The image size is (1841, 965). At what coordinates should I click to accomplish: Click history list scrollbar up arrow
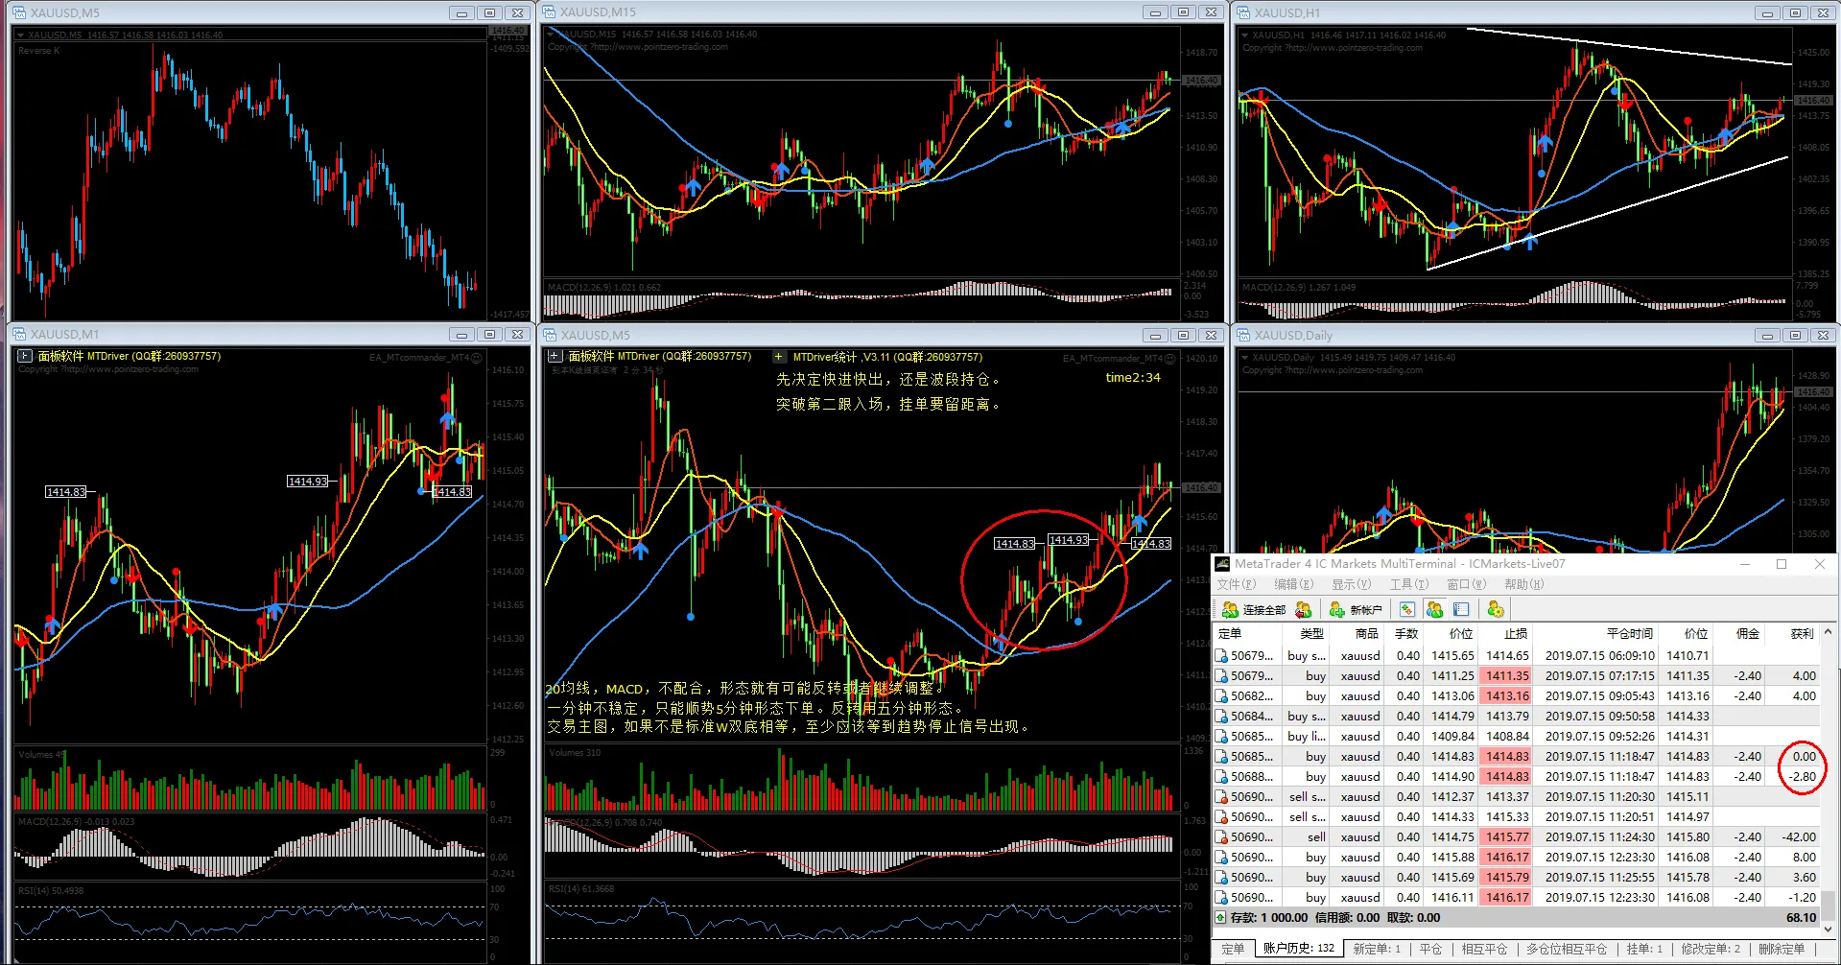pyautogui.click(x=1829, y=632)
